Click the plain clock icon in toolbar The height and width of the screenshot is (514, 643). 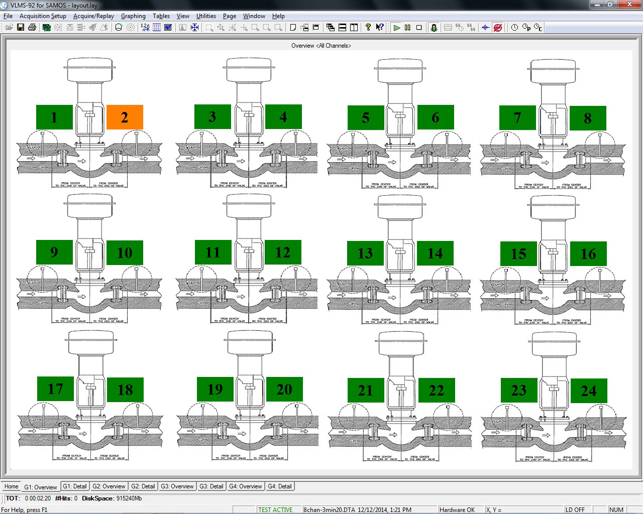pyautogui.click(x=514, y=28)
